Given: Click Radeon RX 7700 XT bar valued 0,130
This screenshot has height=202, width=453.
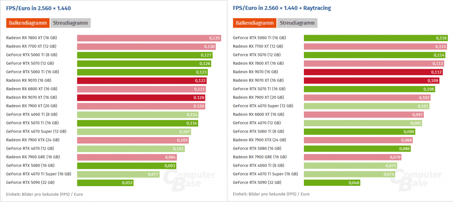Looking at the screenshot, I should tap(146, 46).
